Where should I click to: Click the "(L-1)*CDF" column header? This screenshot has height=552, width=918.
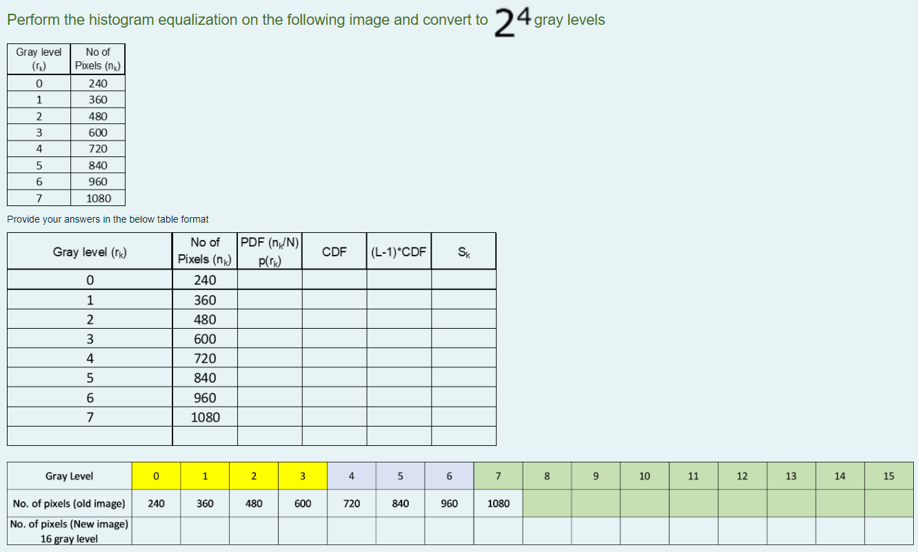(x=399, y=252)
